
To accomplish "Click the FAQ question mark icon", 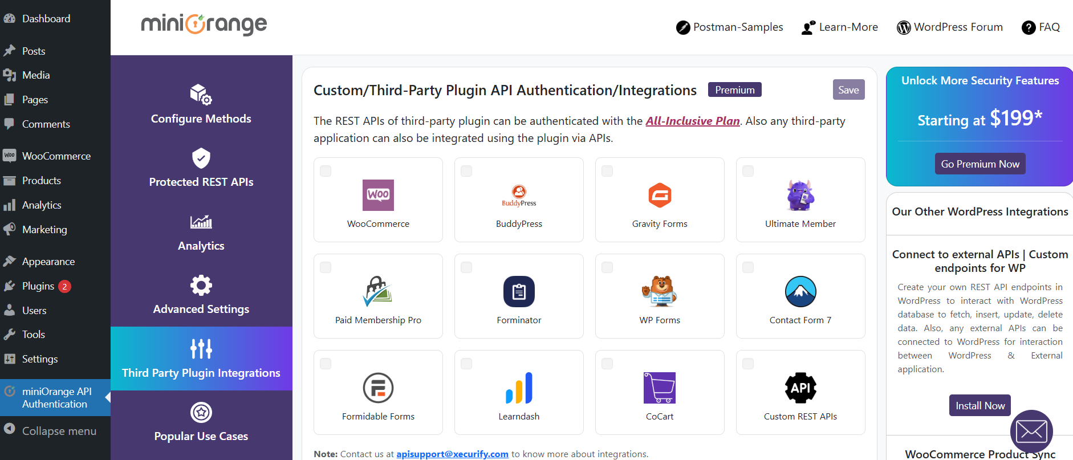I will point(1029,27).
